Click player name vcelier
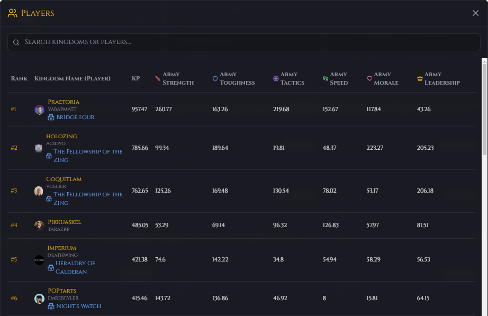Screen dimensions: 488x316 tap(56, 186)
